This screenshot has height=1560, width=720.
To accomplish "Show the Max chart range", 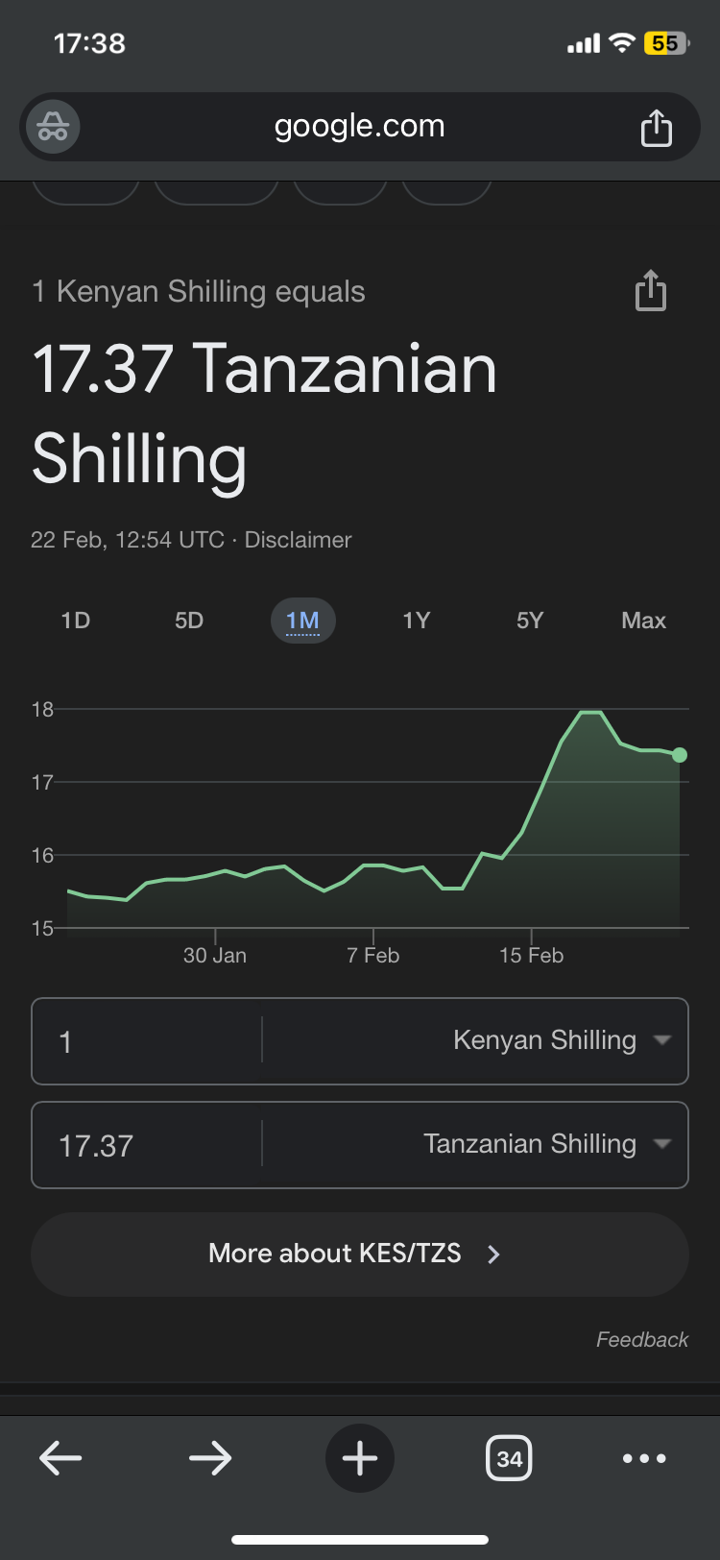I will point(643,621).
